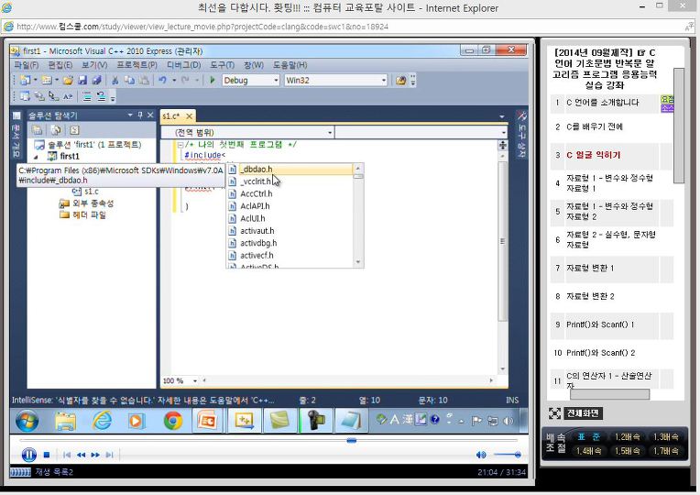
Task: Open Windows Explorer from the taskbar
Action: (66, 421)
